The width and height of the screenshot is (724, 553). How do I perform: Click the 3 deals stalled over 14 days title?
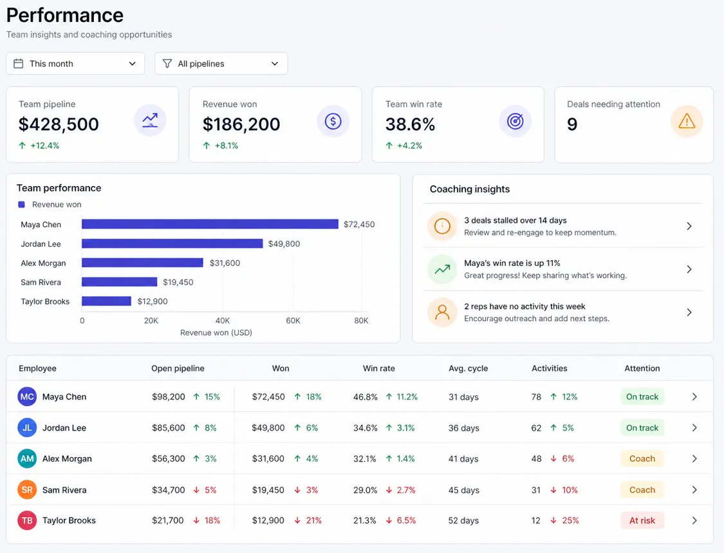[515, 220]
